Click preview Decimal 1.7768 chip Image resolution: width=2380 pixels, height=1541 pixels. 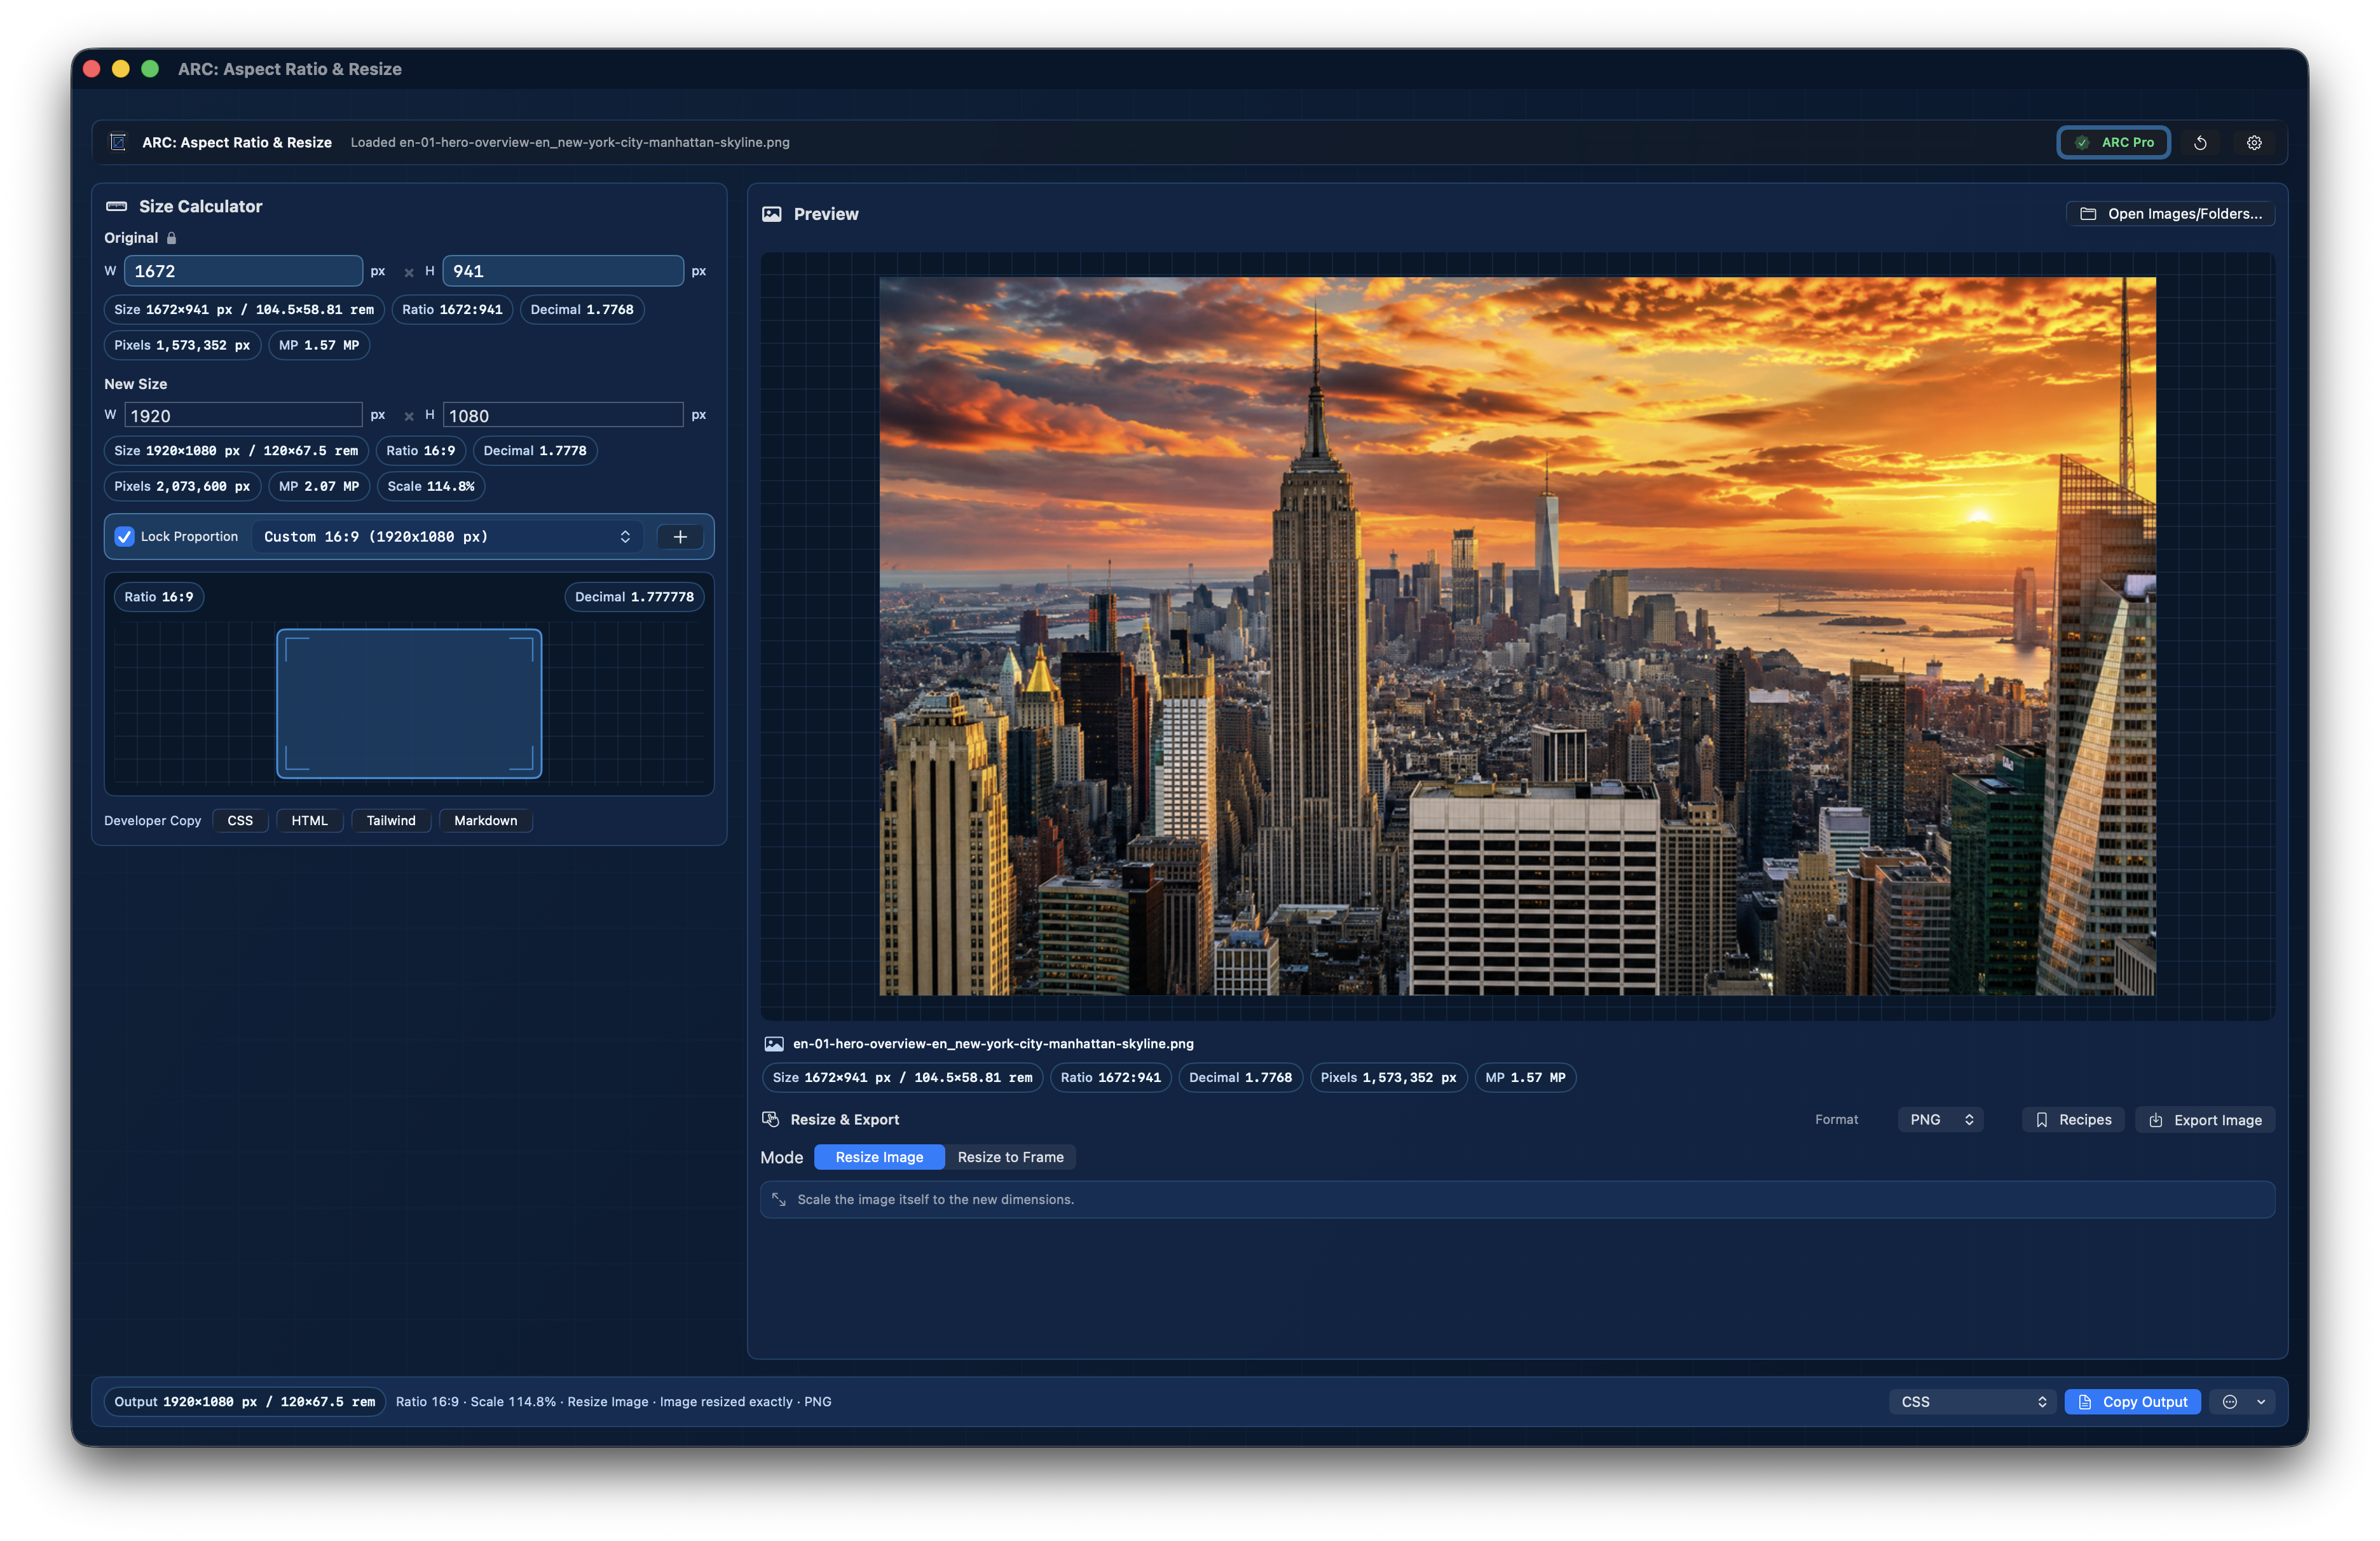(x=1240, y=1077)
